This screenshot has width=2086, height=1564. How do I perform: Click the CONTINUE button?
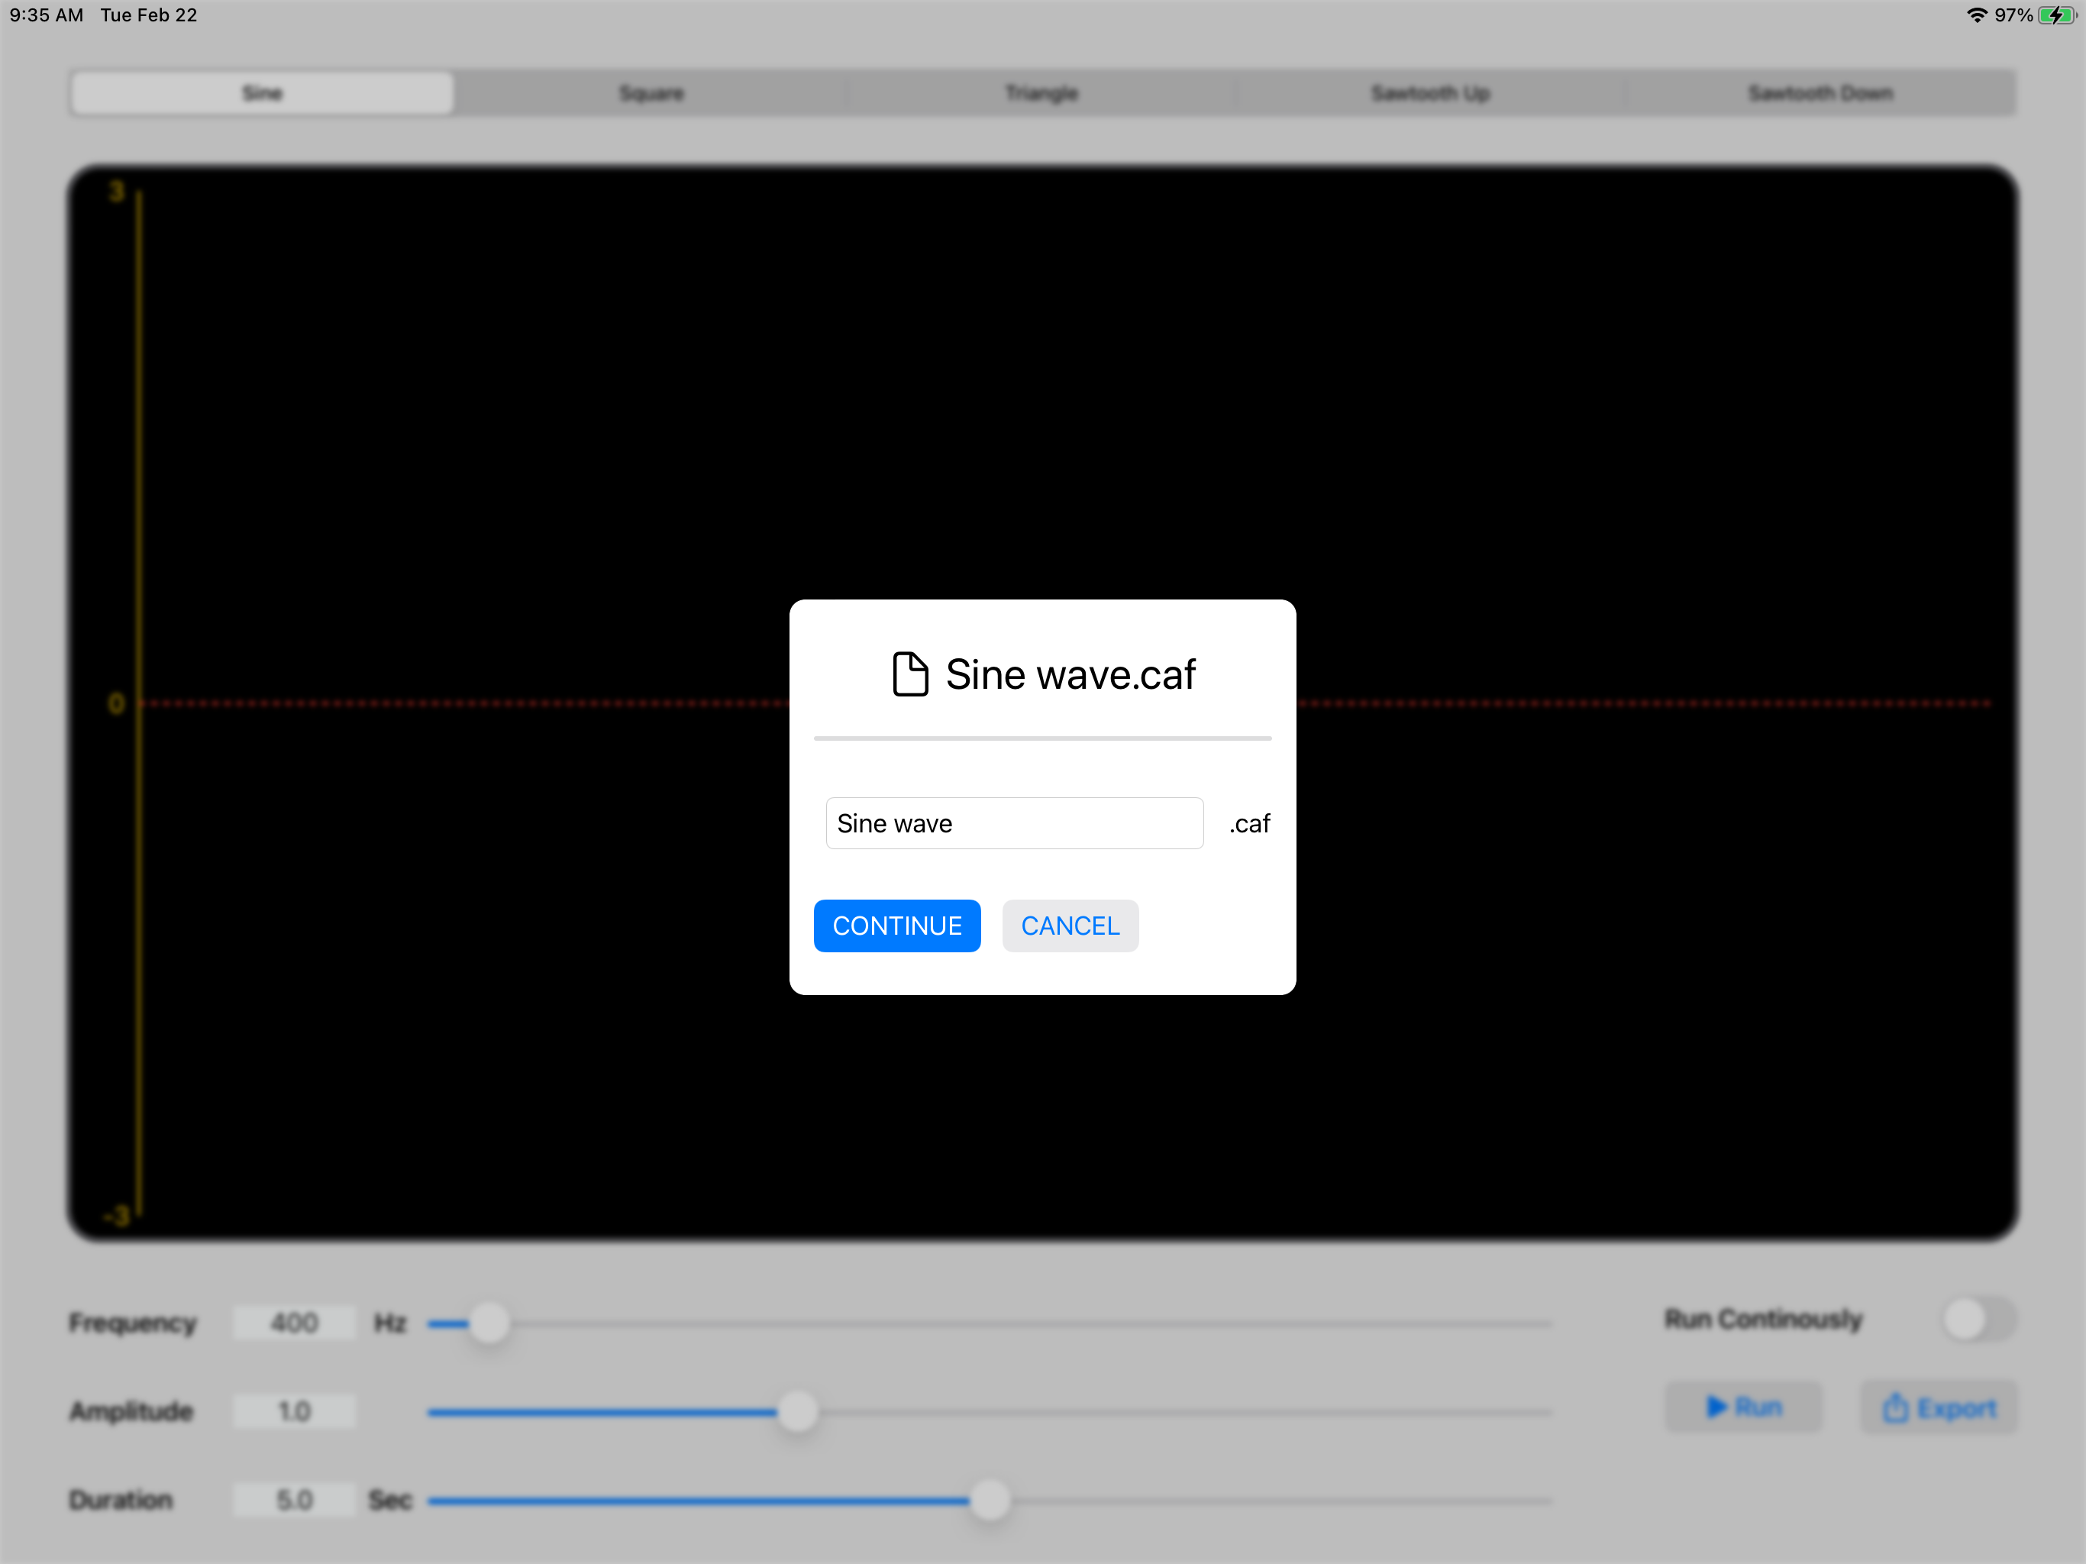[x=897, y=926]
